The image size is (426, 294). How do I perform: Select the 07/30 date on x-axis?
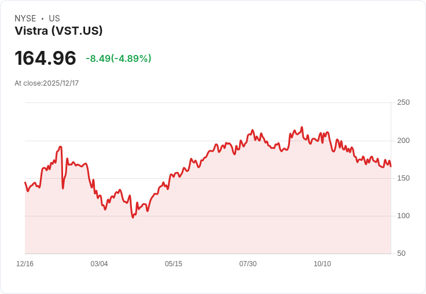point(248,264)
